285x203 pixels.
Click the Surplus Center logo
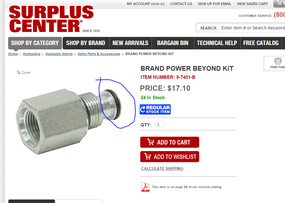51,19
